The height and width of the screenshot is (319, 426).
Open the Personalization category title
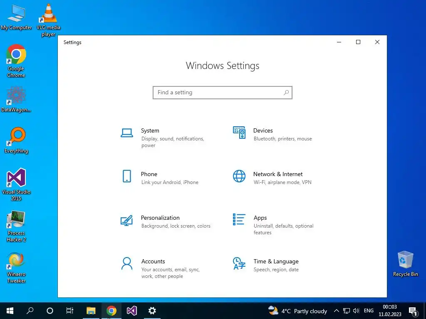click(160, 218)
